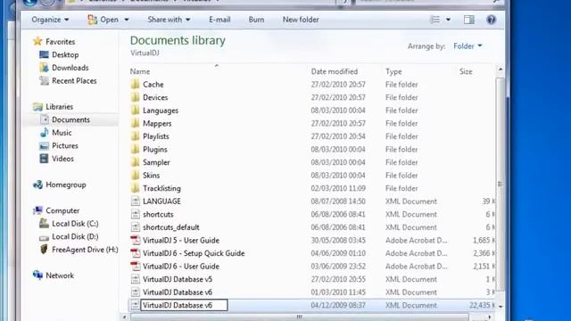Click the Burn toolbar button
571x321 pixels.
256,20
